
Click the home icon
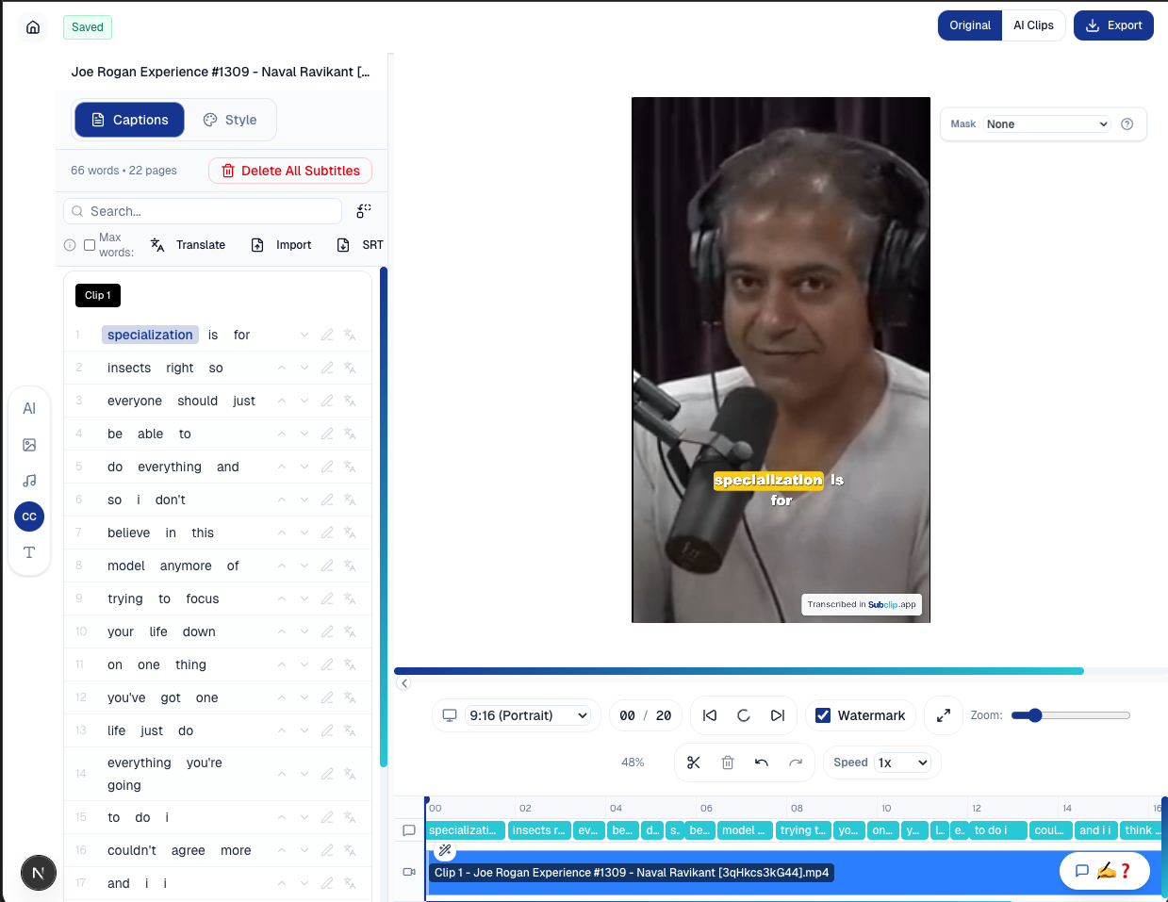(33, 27)
